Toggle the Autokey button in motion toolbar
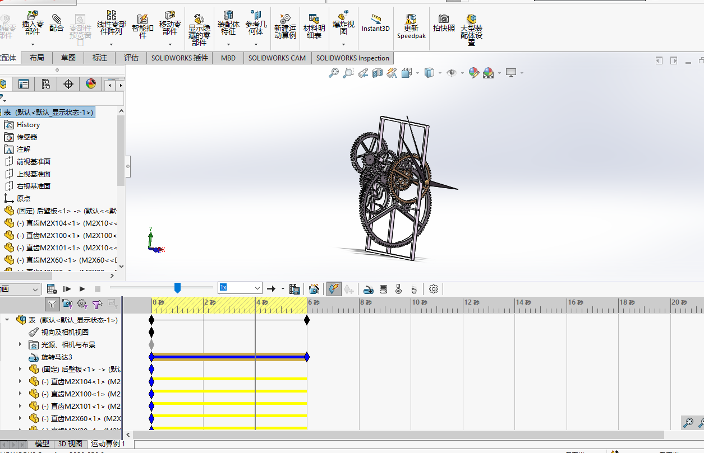This screenshot has height=453, width=704. [334, 289]
